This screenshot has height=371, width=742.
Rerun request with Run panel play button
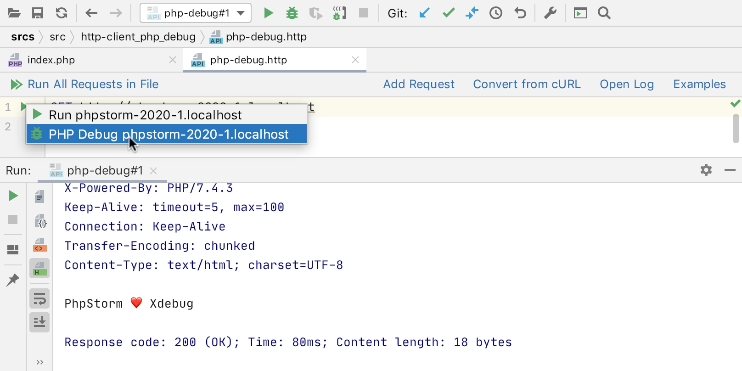(13, 196)
